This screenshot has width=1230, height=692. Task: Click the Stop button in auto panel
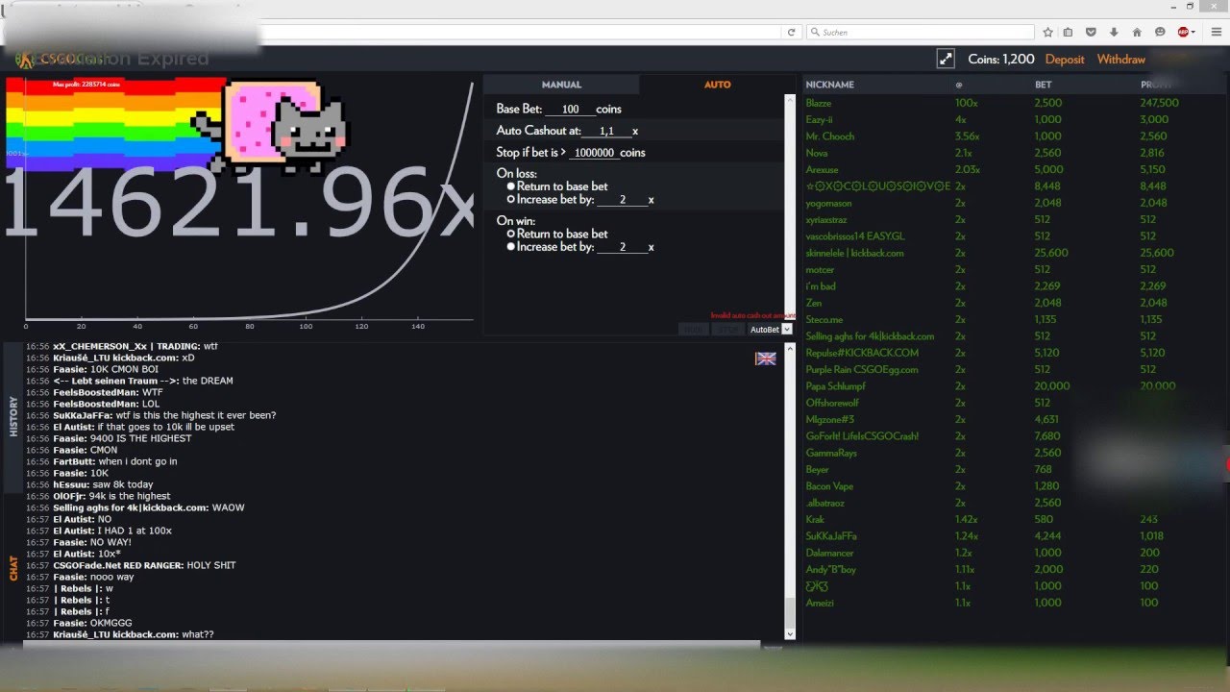coord(729,329)
